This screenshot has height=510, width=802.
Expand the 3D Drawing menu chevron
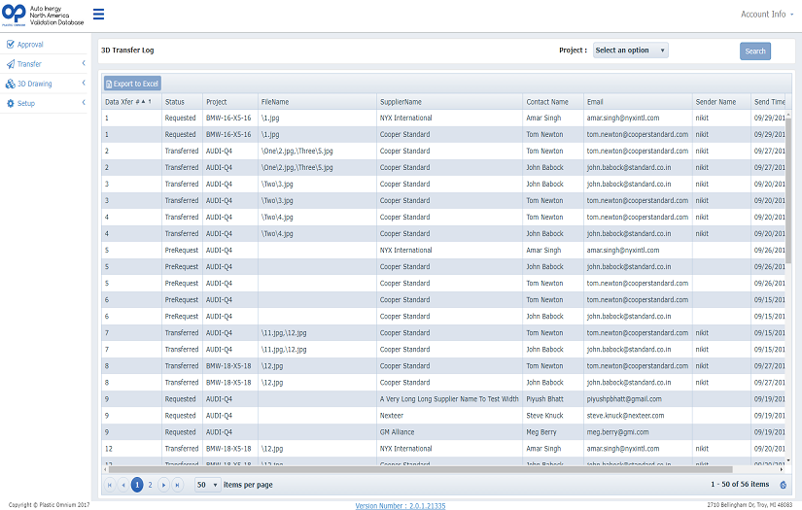point(84,83)
